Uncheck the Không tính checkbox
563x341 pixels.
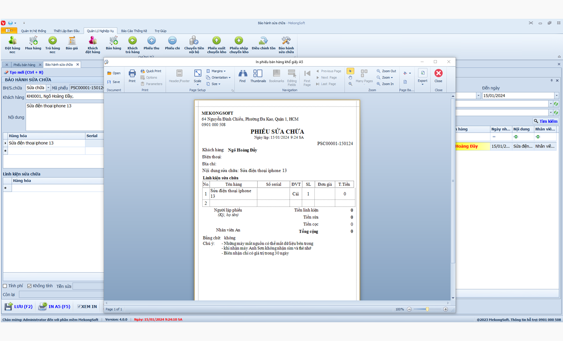(x=29, y=286)
